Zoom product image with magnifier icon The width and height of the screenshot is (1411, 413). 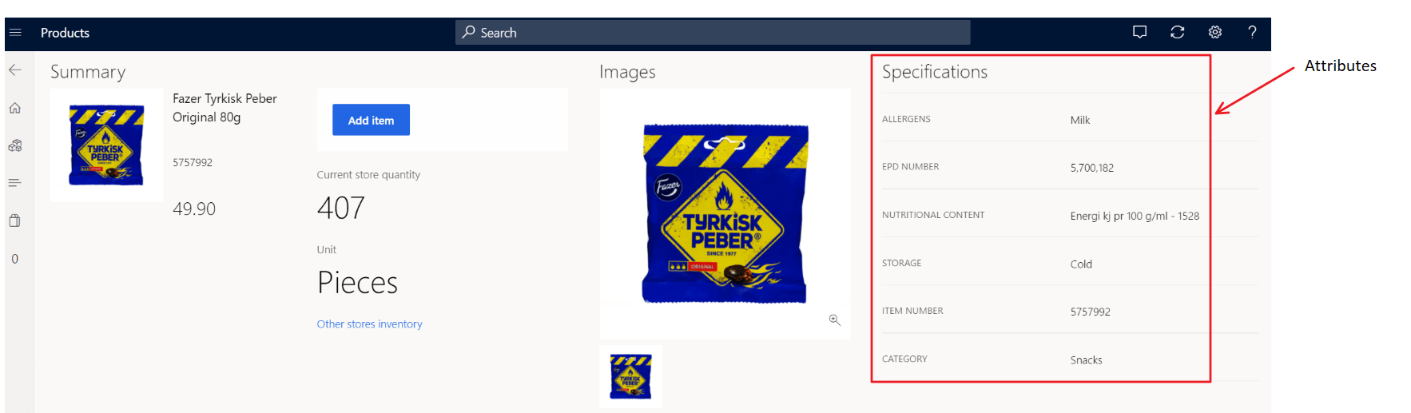coord(834,320)
